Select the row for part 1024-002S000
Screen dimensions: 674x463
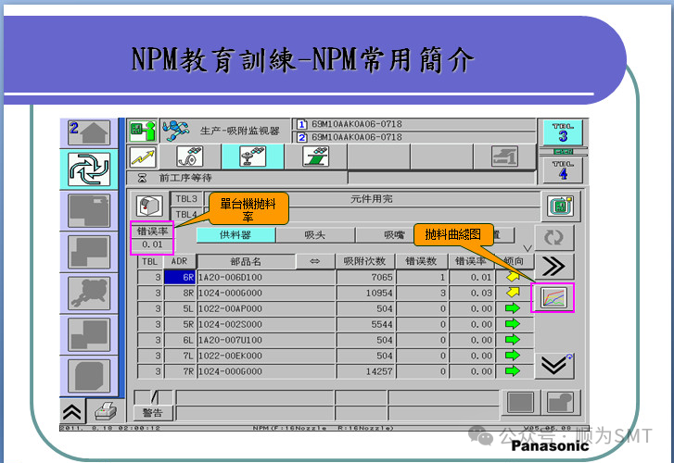[246, 324]
